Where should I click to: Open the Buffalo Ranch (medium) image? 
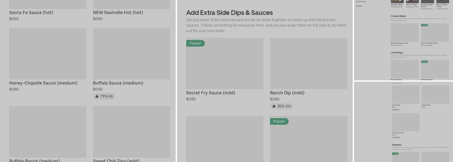[48, 132]
